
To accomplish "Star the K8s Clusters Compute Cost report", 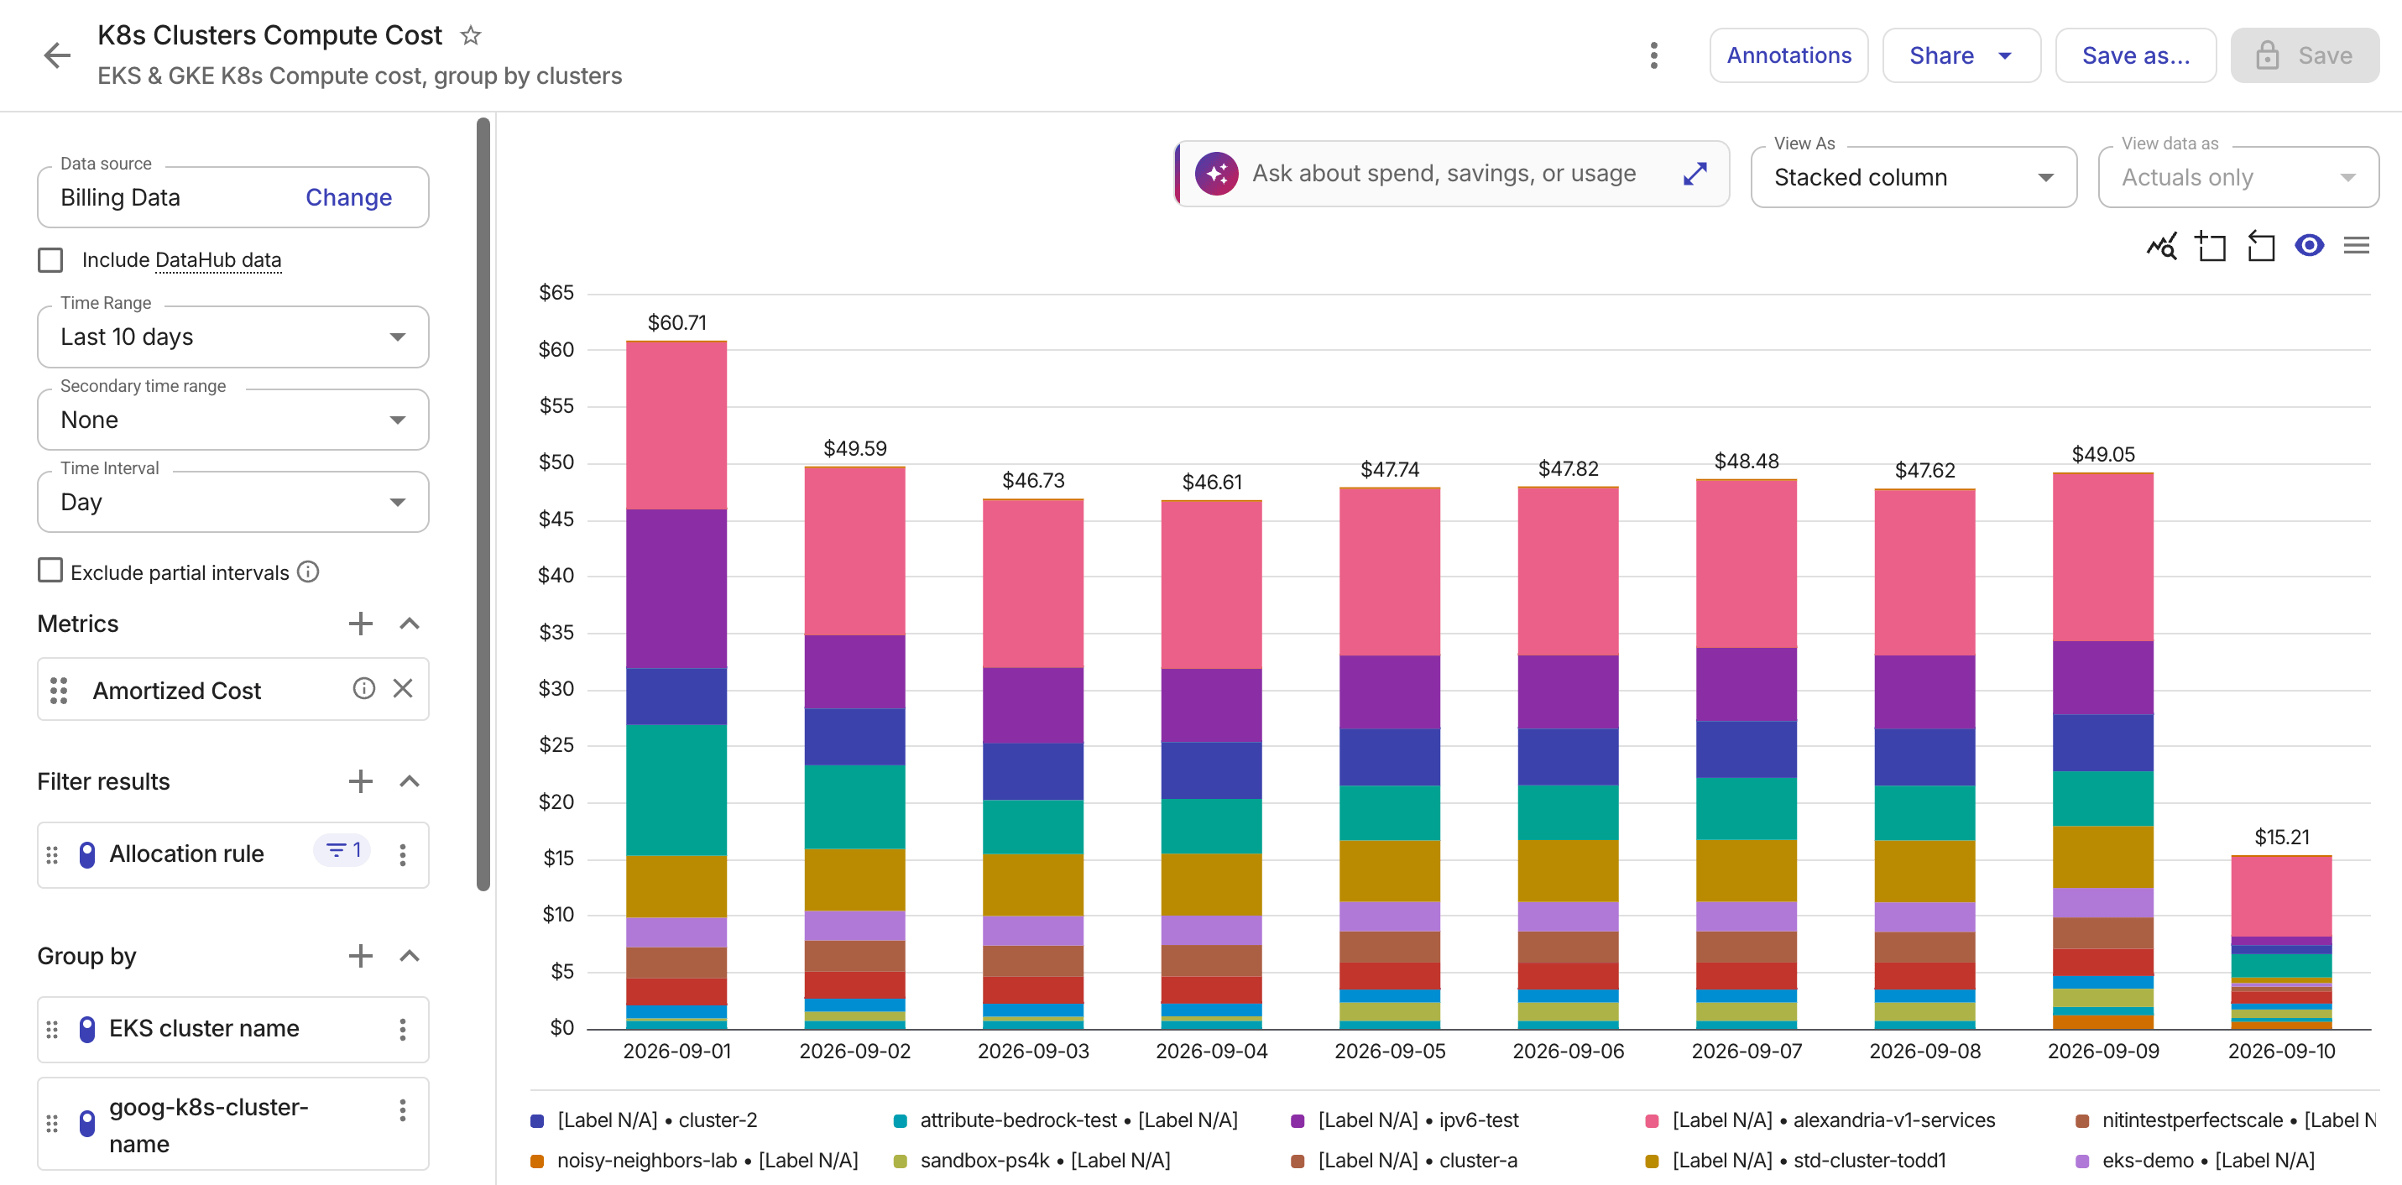I will (471, 35).
